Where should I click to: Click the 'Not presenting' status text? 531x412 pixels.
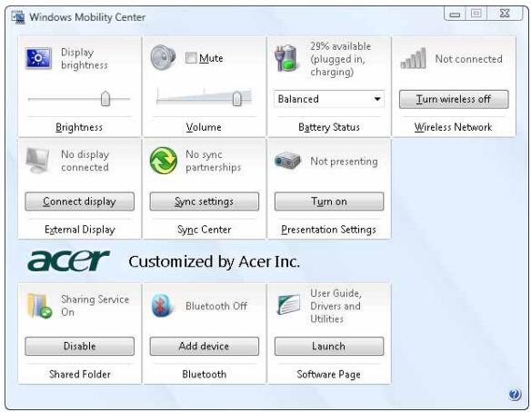(x=344, y=162)
